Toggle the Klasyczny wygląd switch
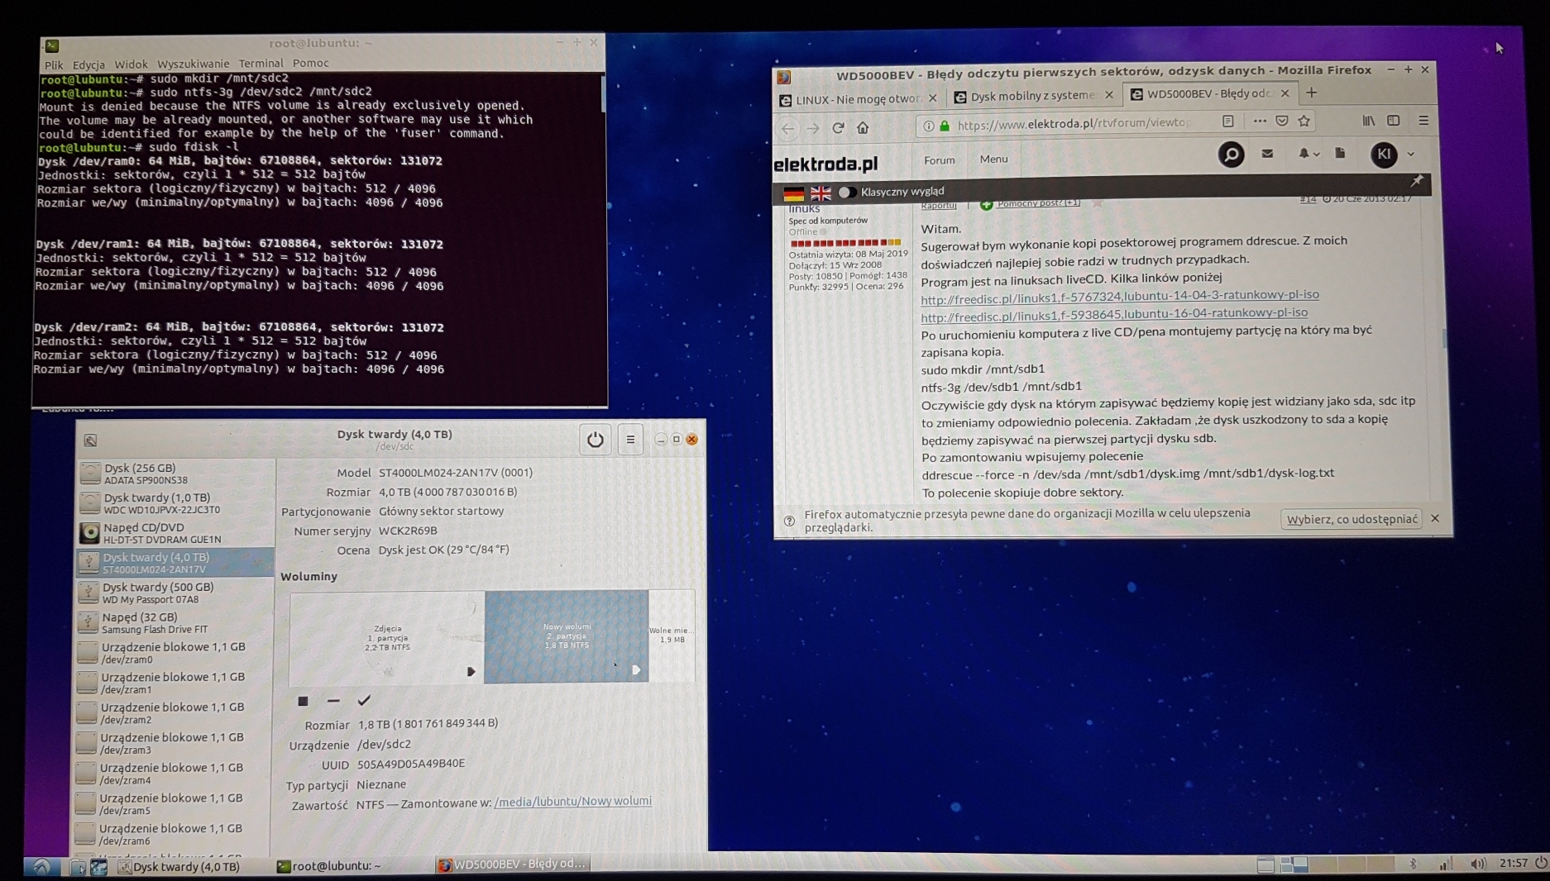Viewport: 1550px width, 881px height. (x=847, y=193)
